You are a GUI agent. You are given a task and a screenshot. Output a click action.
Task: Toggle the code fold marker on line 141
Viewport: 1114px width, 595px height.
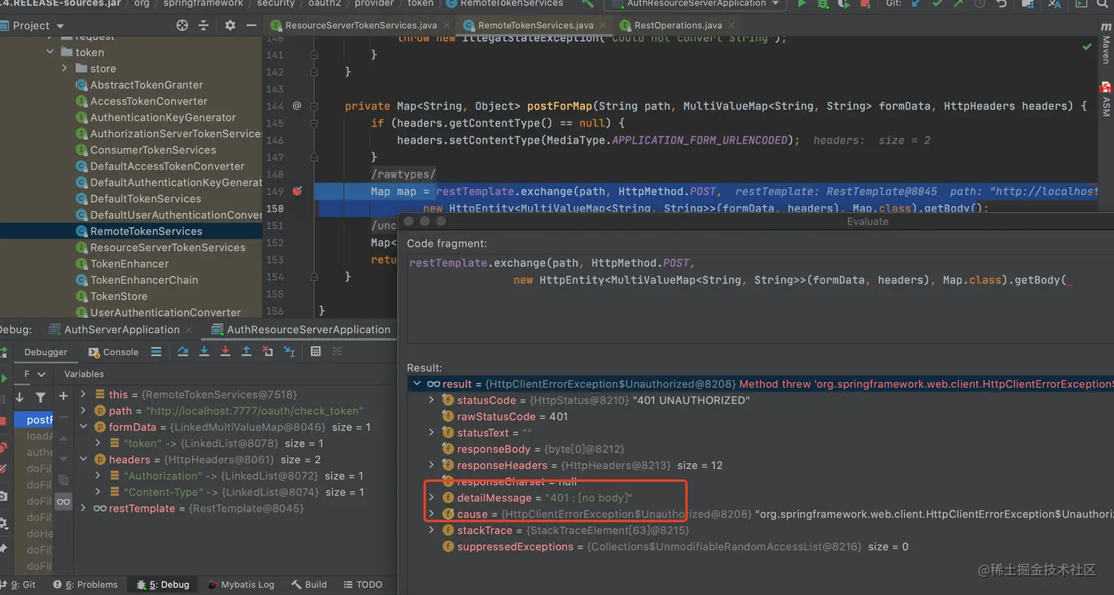(314, 54)
